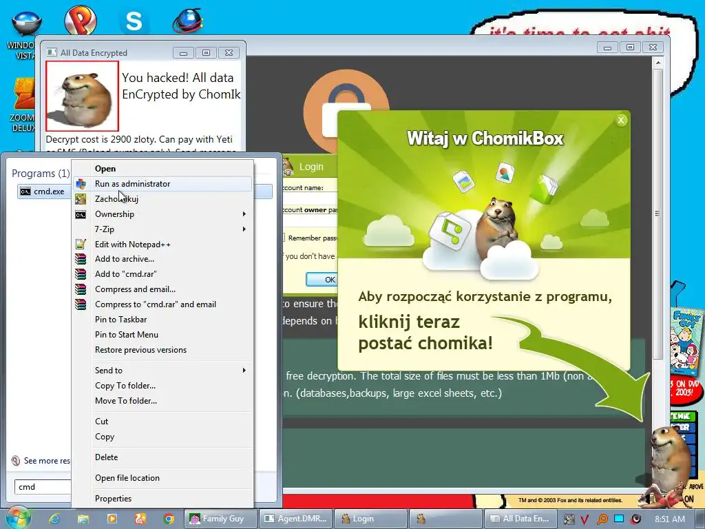
Task: Choose Delete in the context menu
Action: 107,457
